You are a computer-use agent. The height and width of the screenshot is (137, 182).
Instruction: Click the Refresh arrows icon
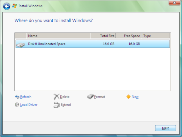click(17, 97)
